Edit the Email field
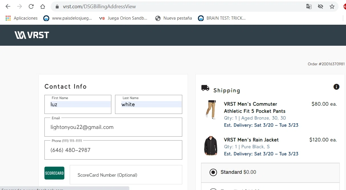The height and width of the screenshot is (190, 346). [113, 127]
